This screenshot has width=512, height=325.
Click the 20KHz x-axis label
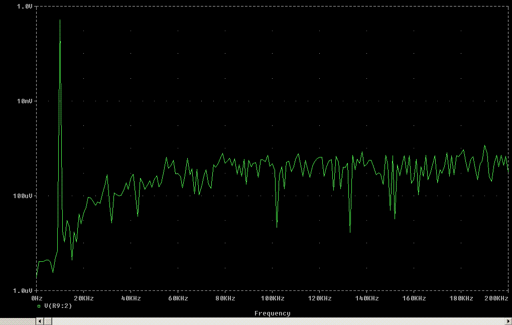click(x=84, y=298)
